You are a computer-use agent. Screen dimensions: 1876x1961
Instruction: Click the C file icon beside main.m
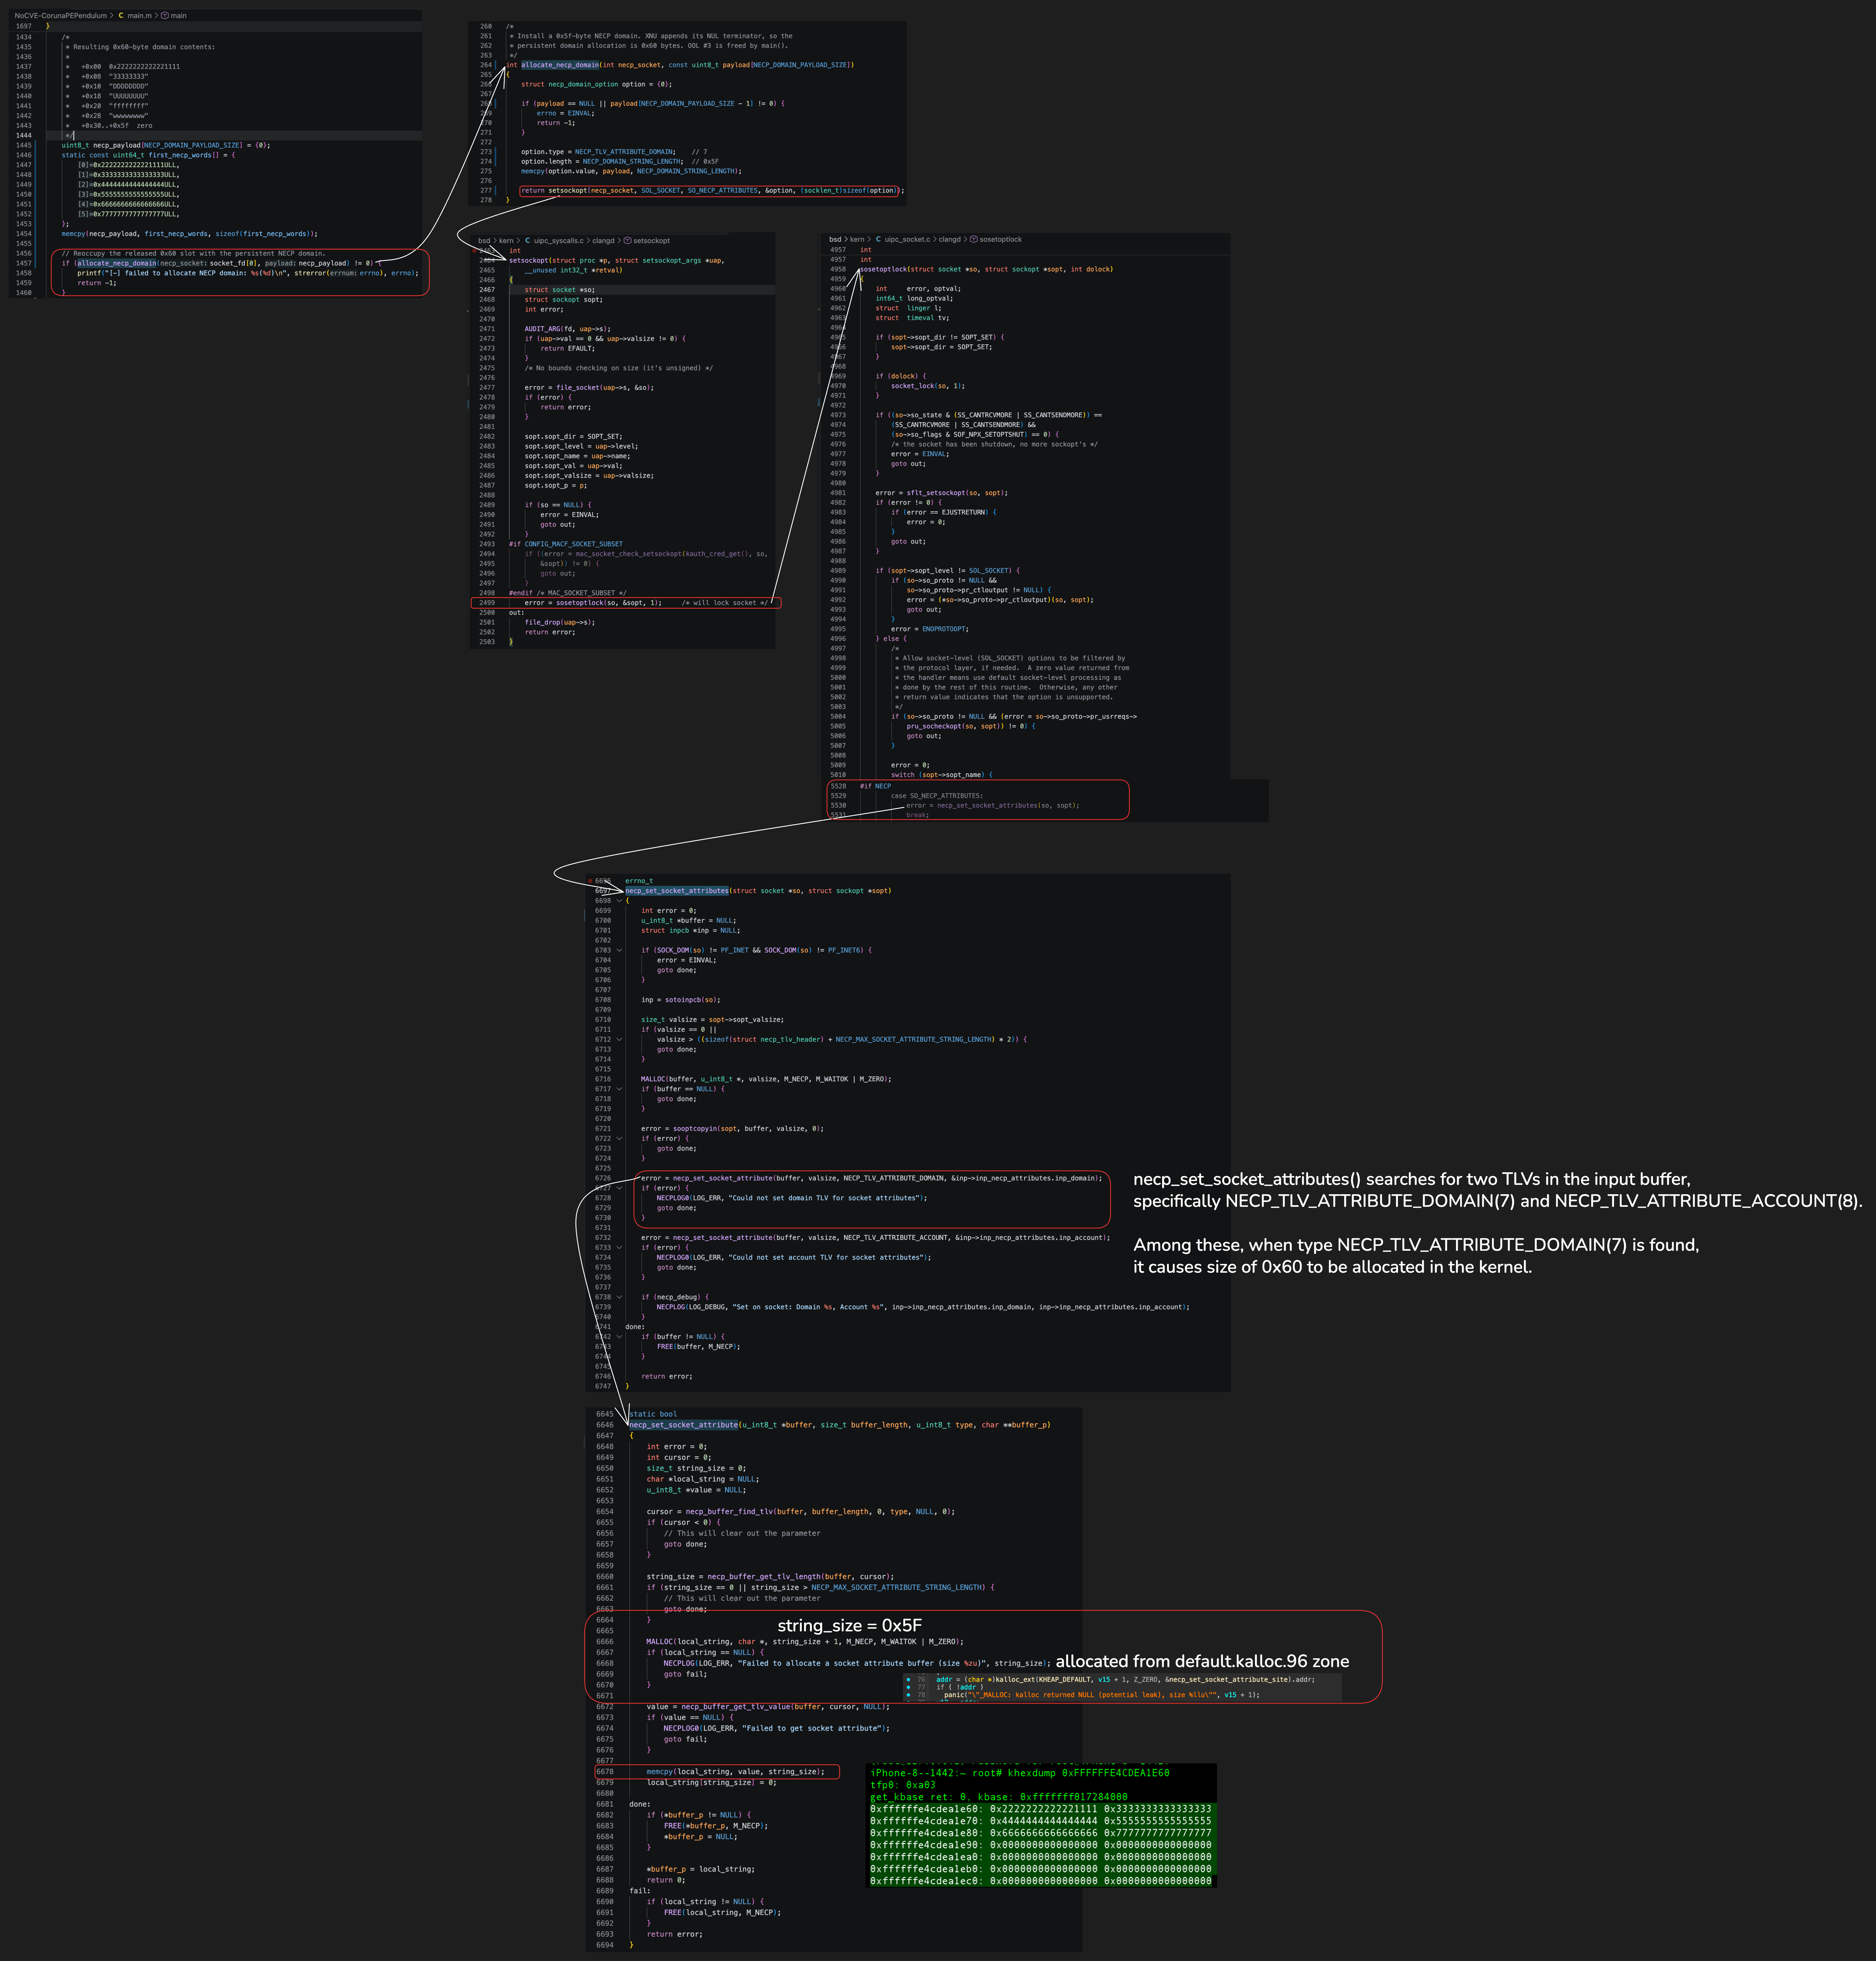tap(121, 16)
